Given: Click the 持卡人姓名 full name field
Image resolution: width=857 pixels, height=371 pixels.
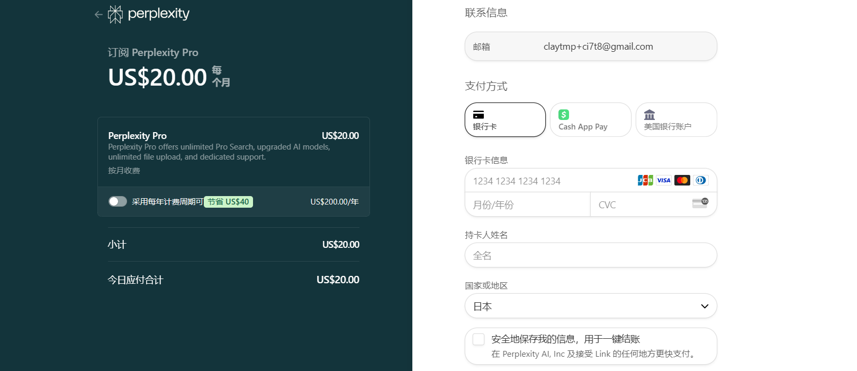Looking at the screenshot, I should point(591,255).
